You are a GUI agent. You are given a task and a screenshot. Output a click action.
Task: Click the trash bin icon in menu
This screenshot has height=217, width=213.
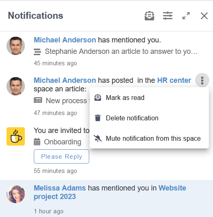(x=98, y=118)
